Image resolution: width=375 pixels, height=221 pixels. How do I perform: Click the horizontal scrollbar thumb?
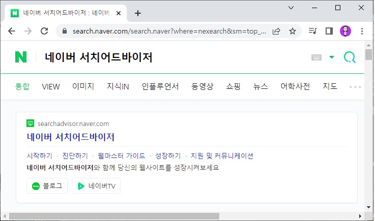pyautogui.click(x=114, y=216)
